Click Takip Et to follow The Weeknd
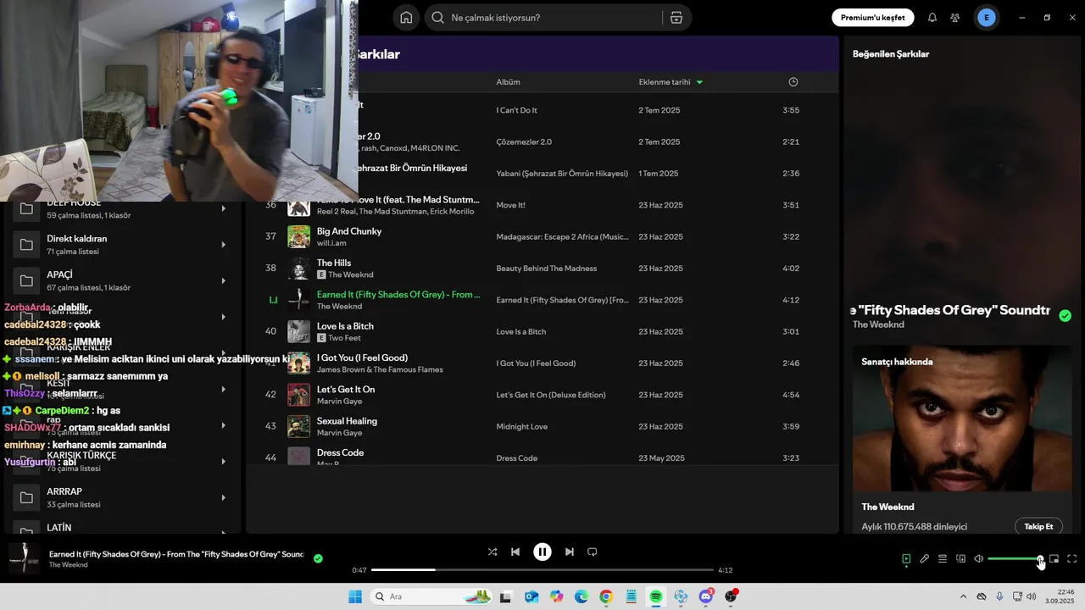Image resolution: width=1085 pixels, height=610 pixels. (1038, 526)
